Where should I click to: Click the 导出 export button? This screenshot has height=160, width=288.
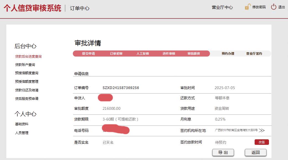pyautogui.click(x=223, y=153)
